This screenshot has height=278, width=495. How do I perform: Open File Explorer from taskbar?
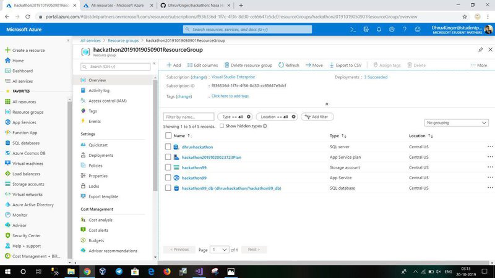tap(71, 271)
